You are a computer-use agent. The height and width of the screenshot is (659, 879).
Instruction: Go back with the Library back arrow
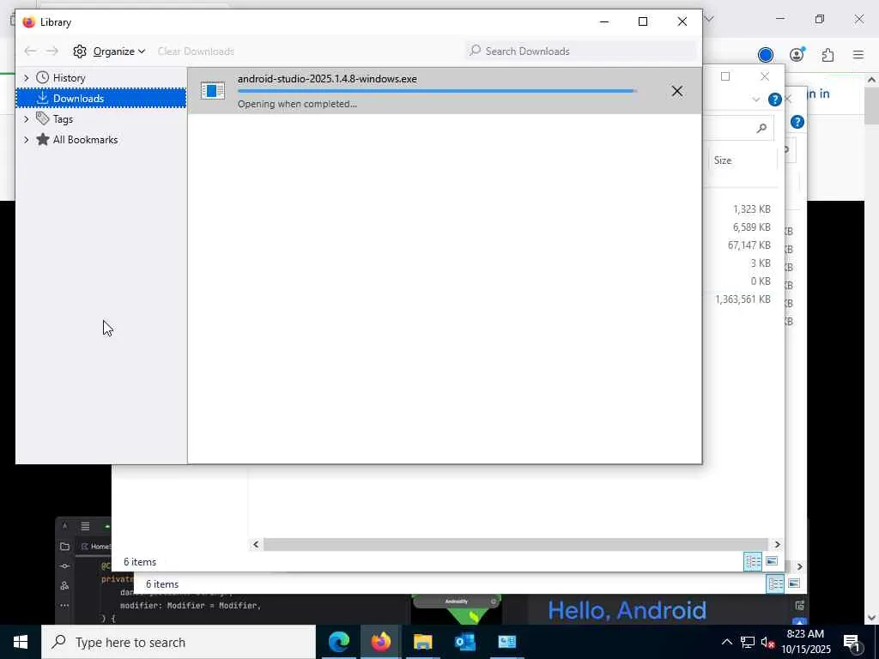coord(30,51)
